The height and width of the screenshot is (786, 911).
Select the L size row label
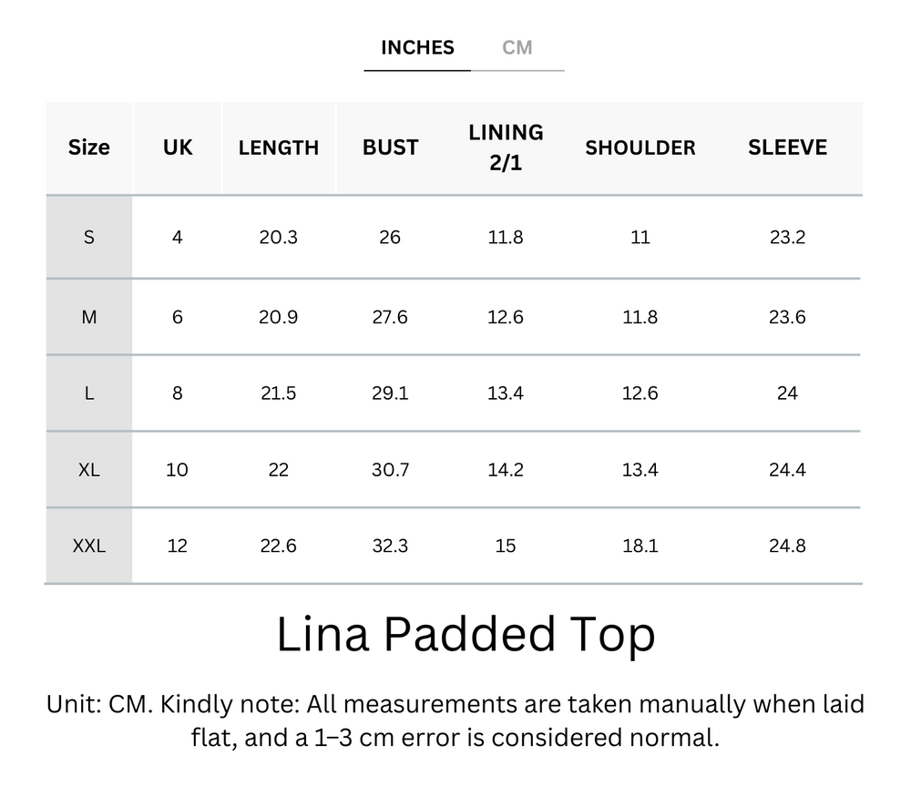pyautogui.click(x=88, y=393)
